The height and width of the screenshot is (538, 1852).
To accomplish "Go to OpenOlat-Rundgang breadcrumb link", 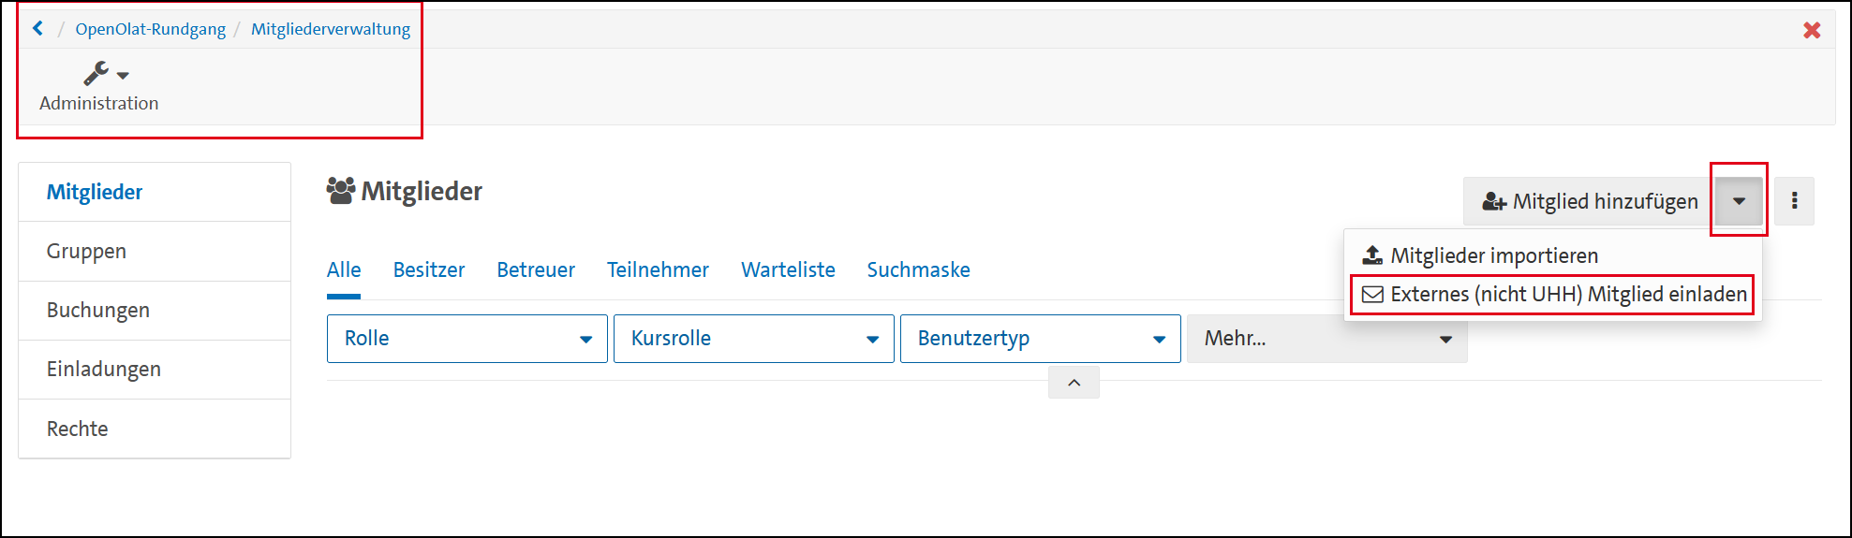I will click(150, 29).
